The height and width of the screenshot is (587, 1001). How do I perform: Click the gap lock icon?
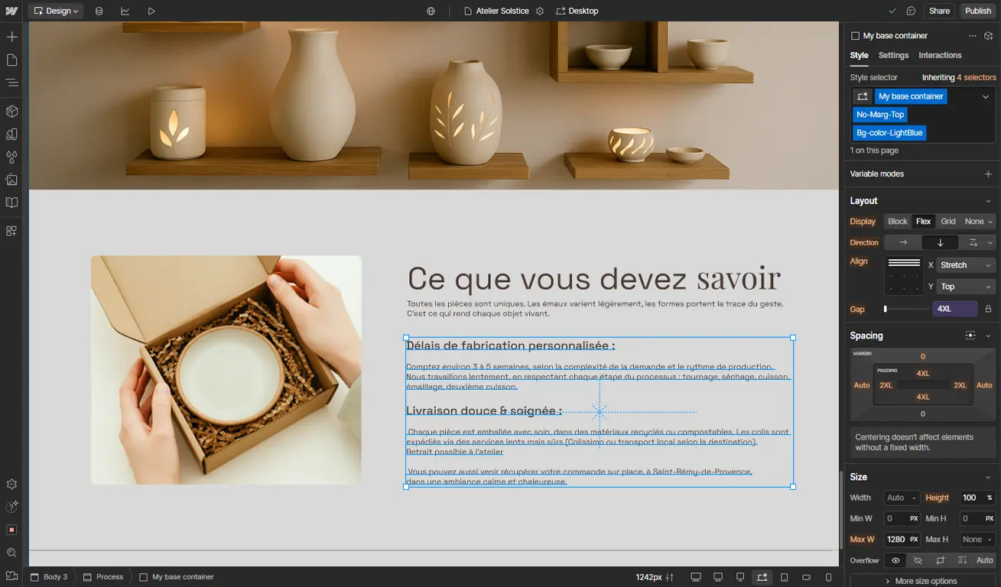click(988, 309)
